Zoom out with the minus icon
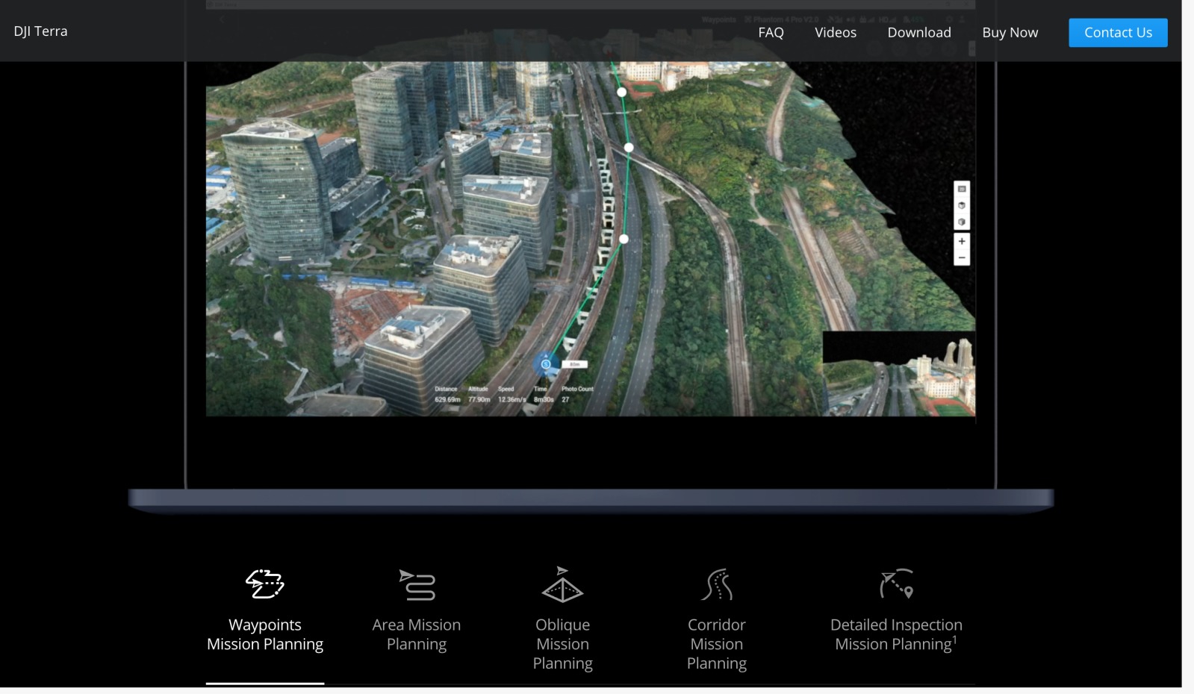 962,258
